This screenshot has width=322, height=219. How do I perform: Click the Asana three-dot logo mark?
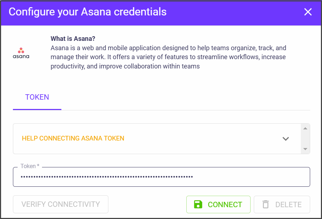pos(21,50)
